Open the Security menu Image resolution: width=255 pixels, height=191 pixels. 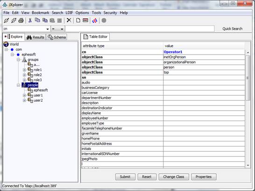coord(110,13)
